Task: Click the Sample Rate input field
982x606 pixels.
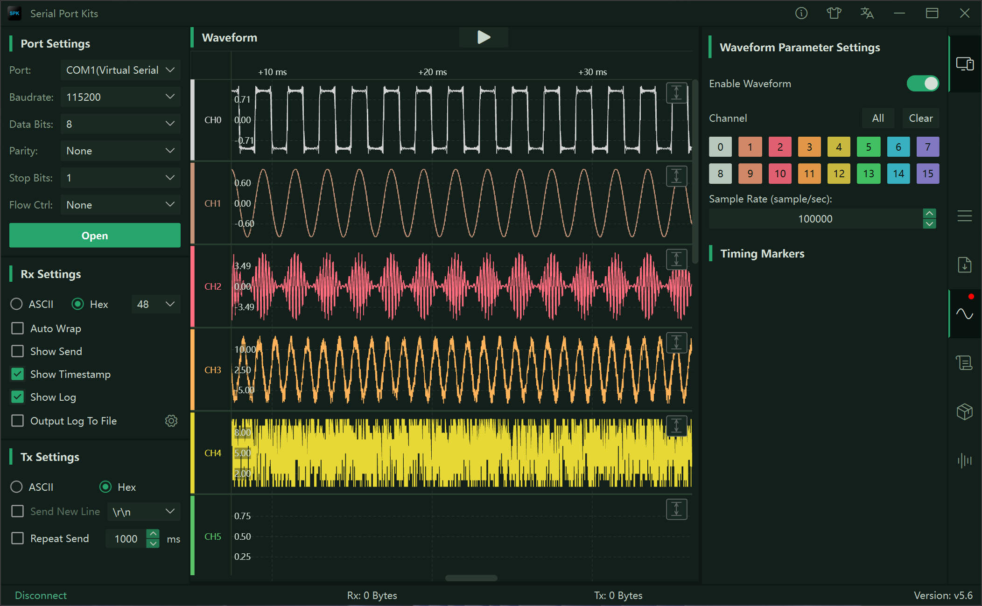Action: point(815,219)
